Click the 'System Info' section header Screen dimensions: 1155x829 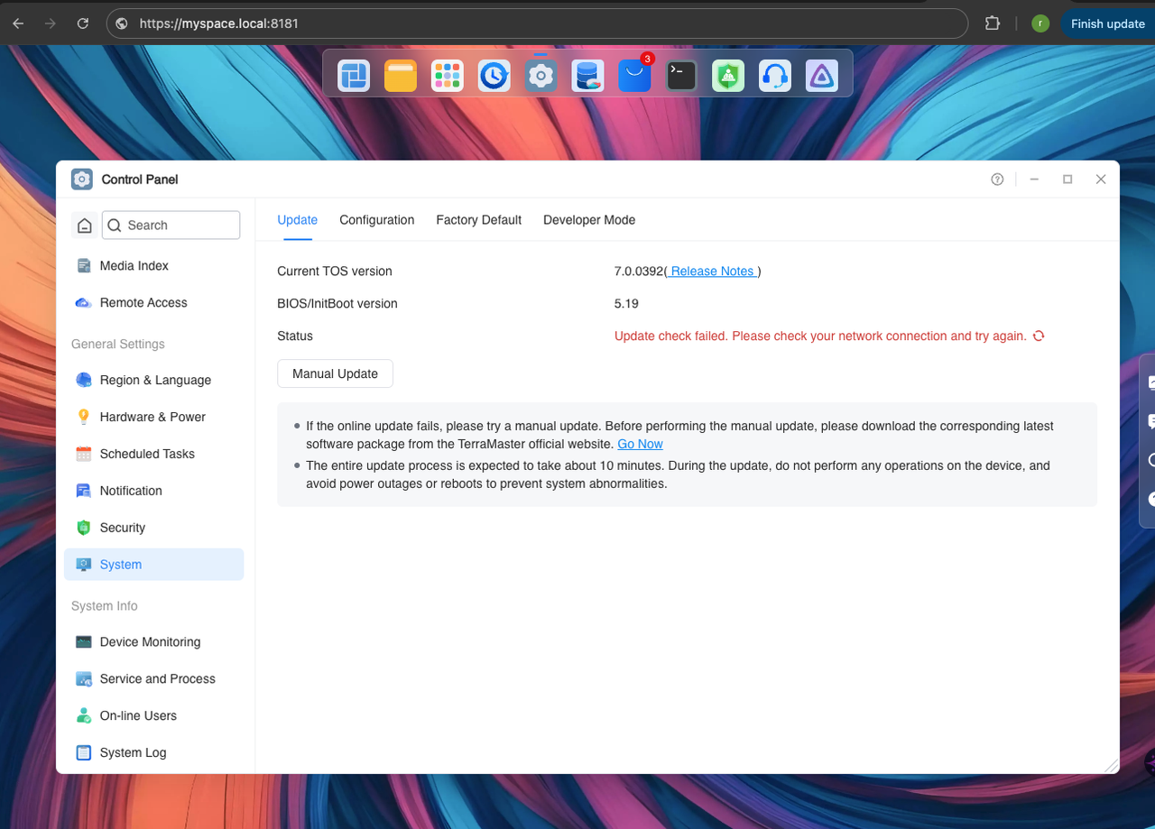105,606
